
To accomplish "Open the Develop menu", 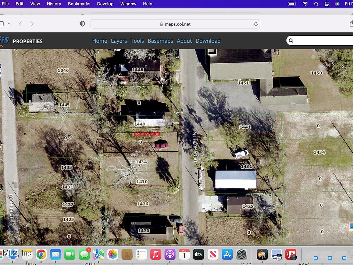I will click(x=105, y=4).
